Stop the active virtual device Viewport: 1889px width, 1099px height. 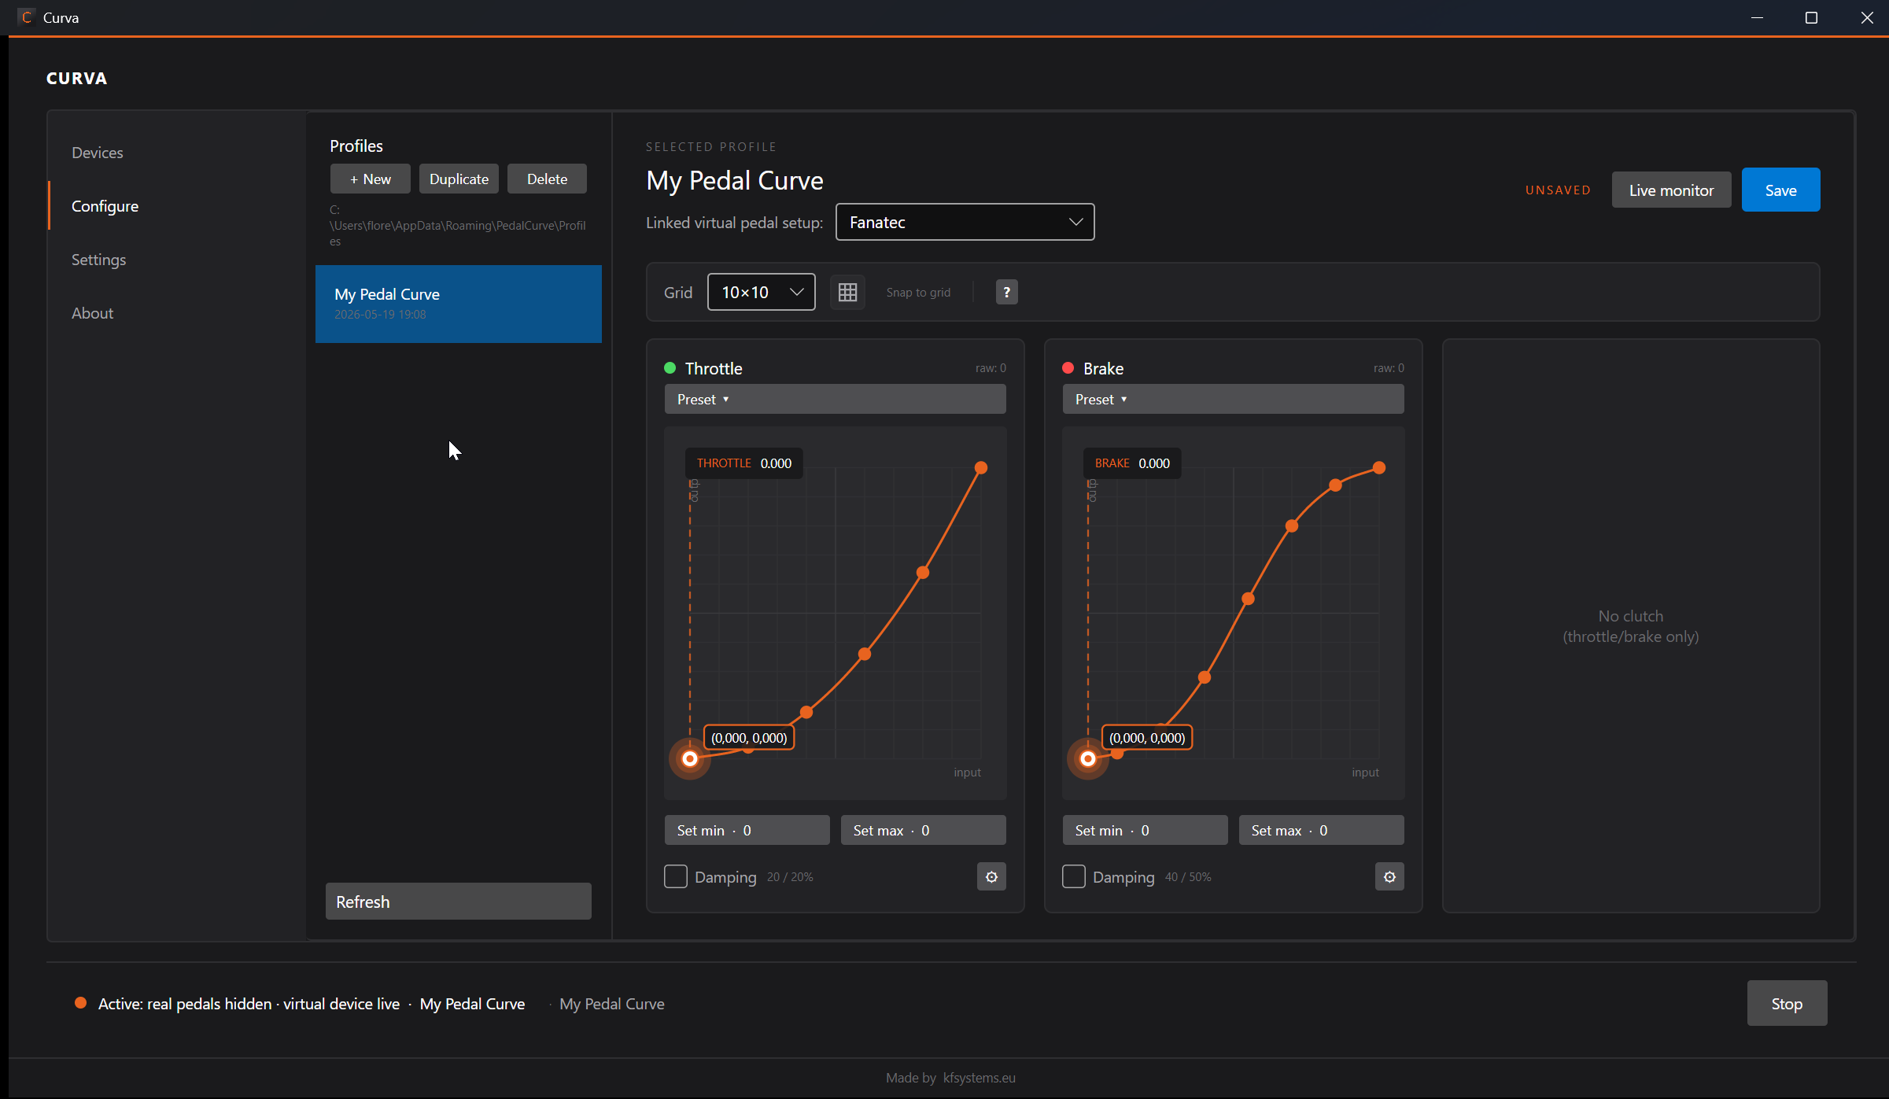(x=1787, y=1003)
